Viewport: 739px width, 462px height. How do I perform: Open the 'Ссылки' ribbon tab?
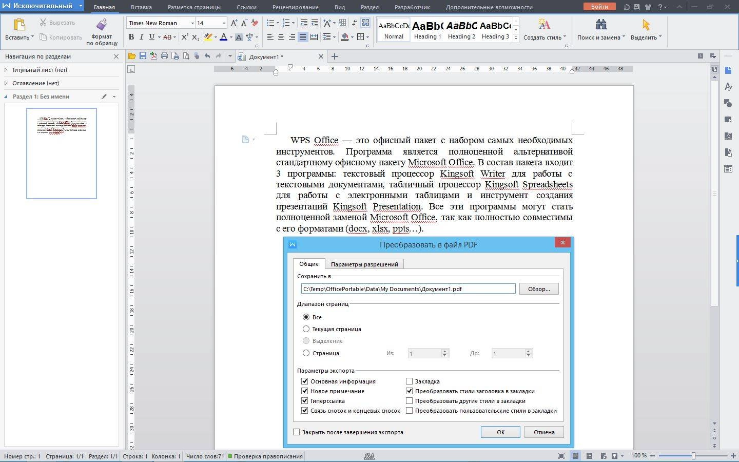click(x=246, y=7)
